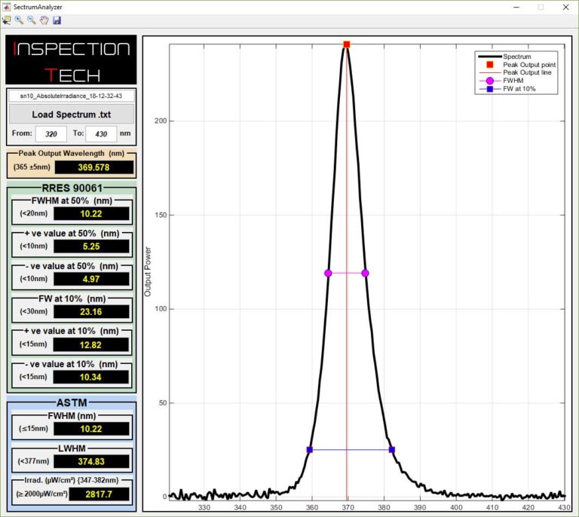Click the MATLAB app icon in title bar
579x517 pixels.
pos(6,7)
